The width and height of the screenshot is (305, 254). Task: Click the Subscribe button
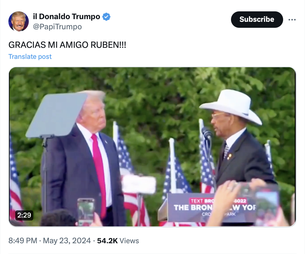(x=257, y=19)
